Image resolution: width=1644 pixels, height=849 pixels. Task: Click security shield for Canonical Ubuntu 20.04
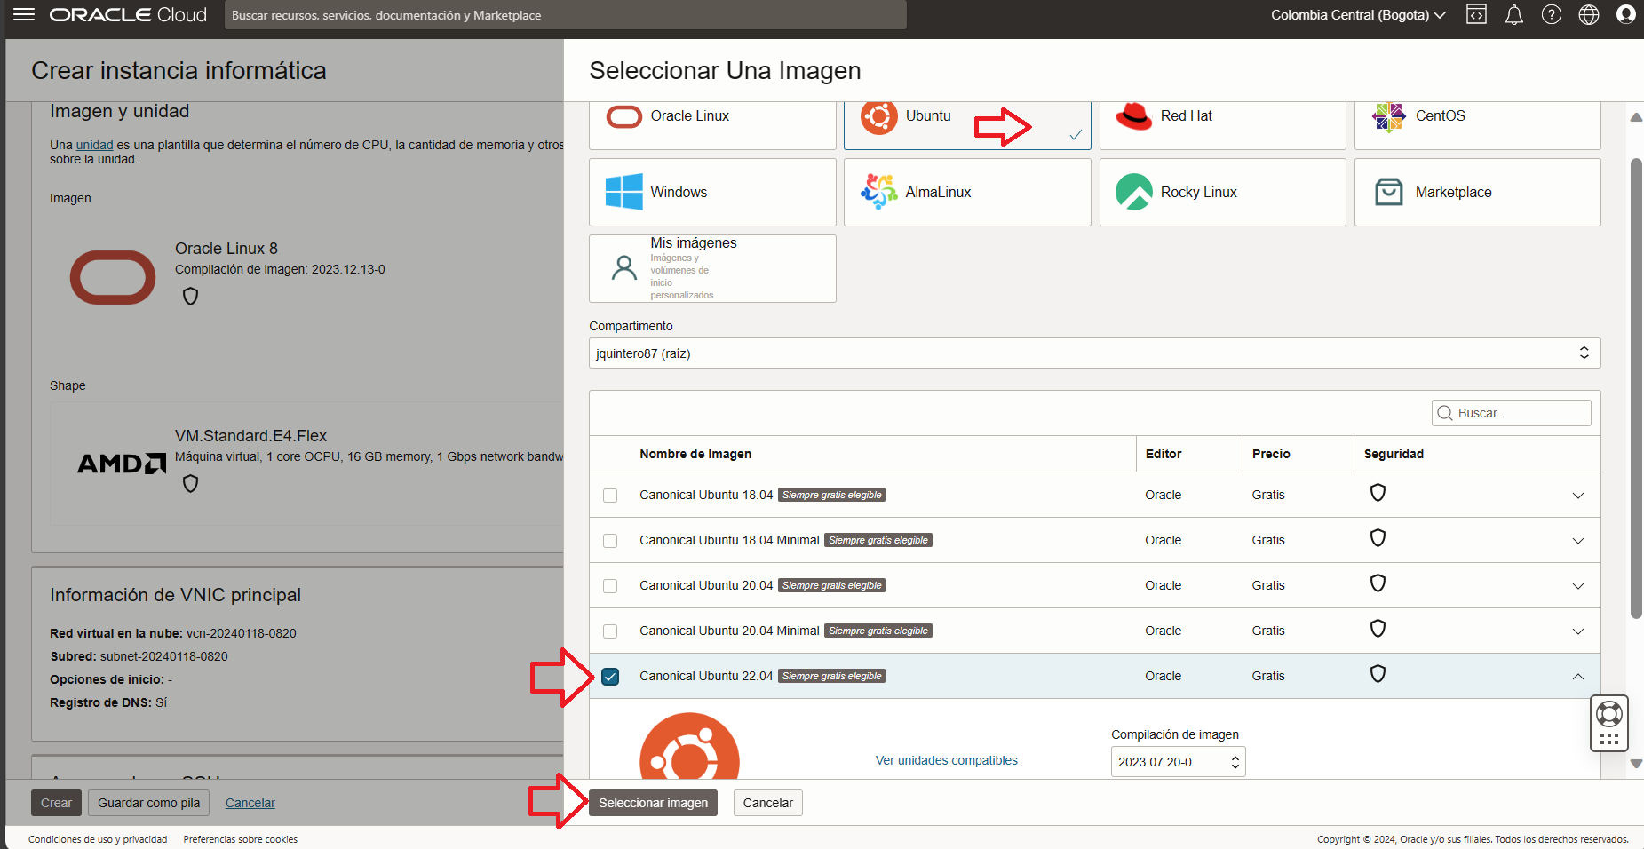point(1378,583)
